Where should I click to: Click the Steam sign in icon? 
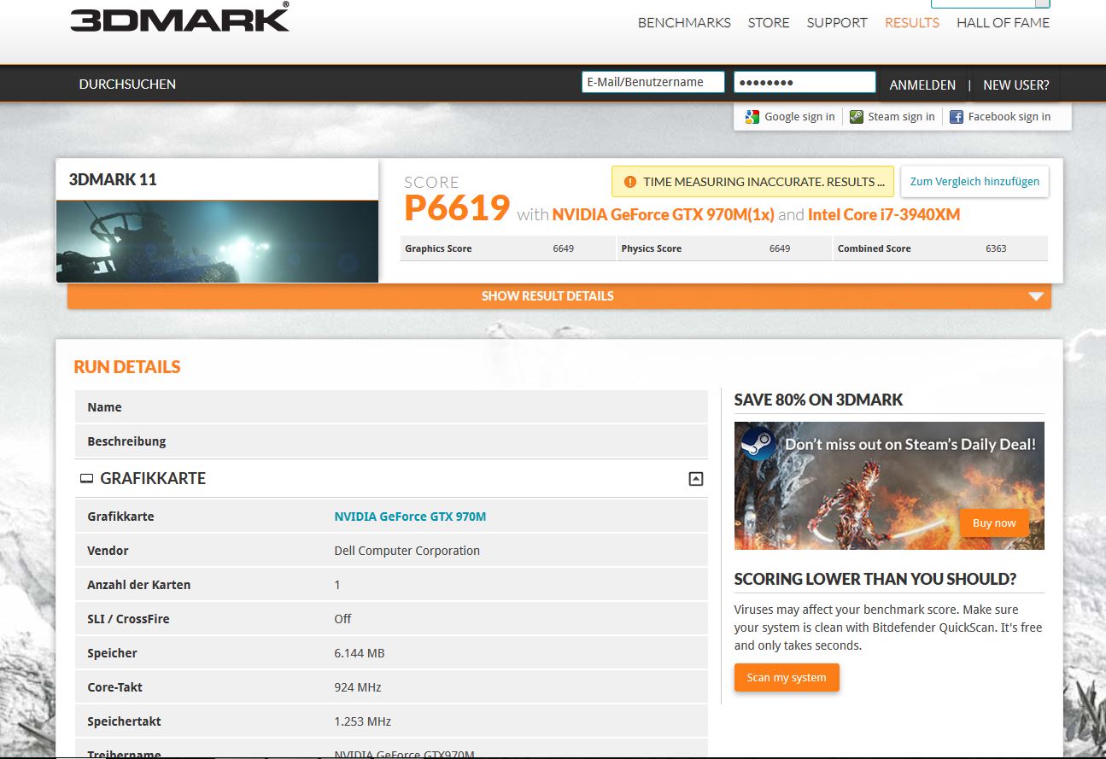856,117
